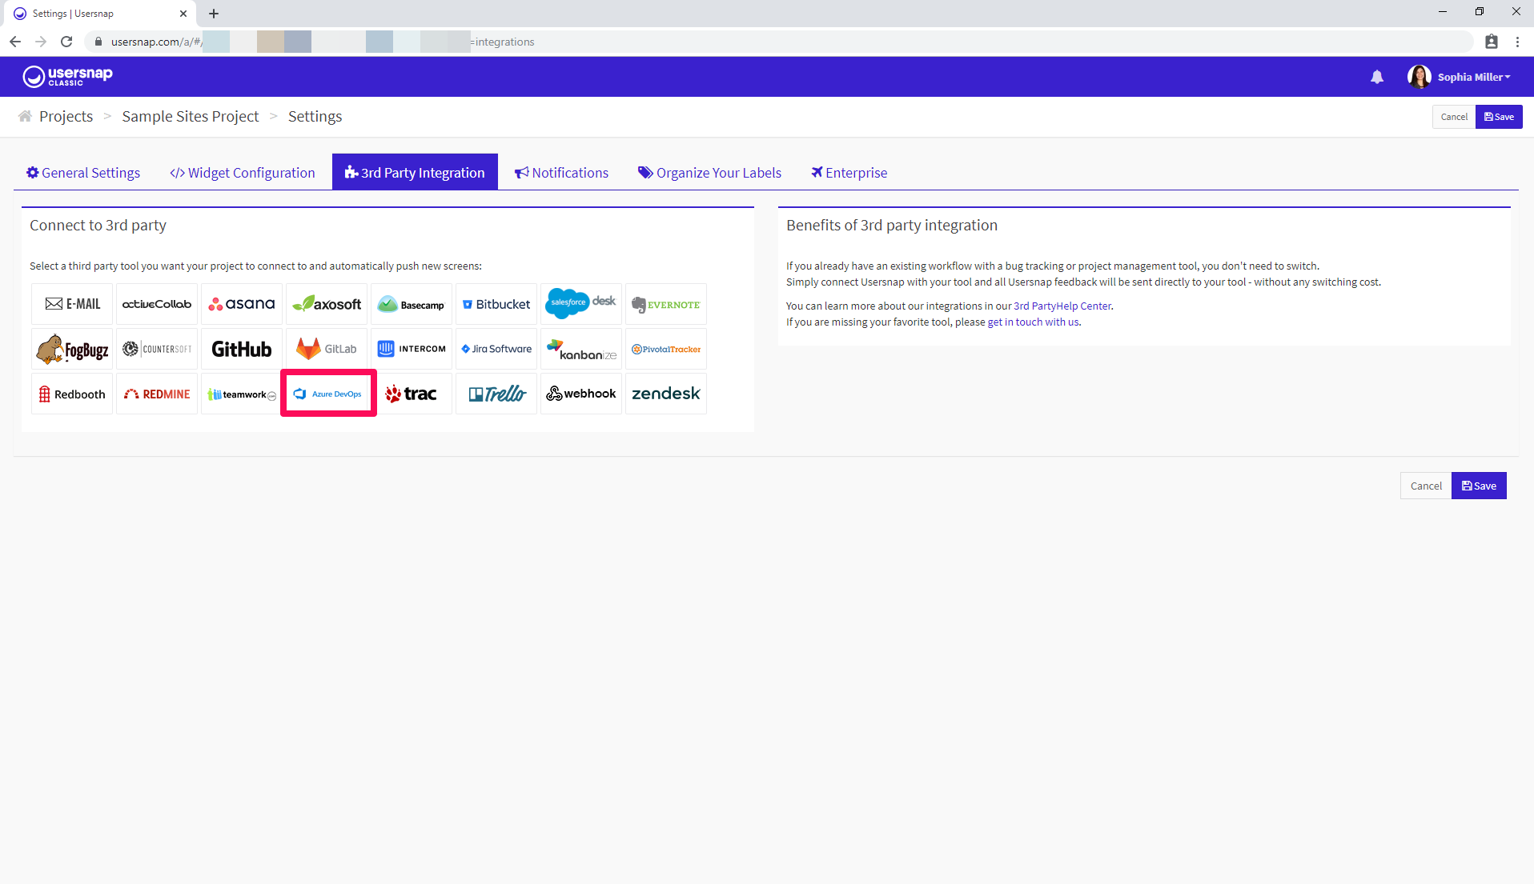Select the Basecamp integration

(412, 304)
